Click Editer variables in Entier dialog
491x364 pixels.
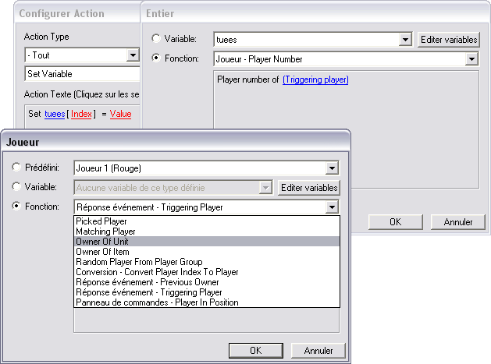click(448, 39)
